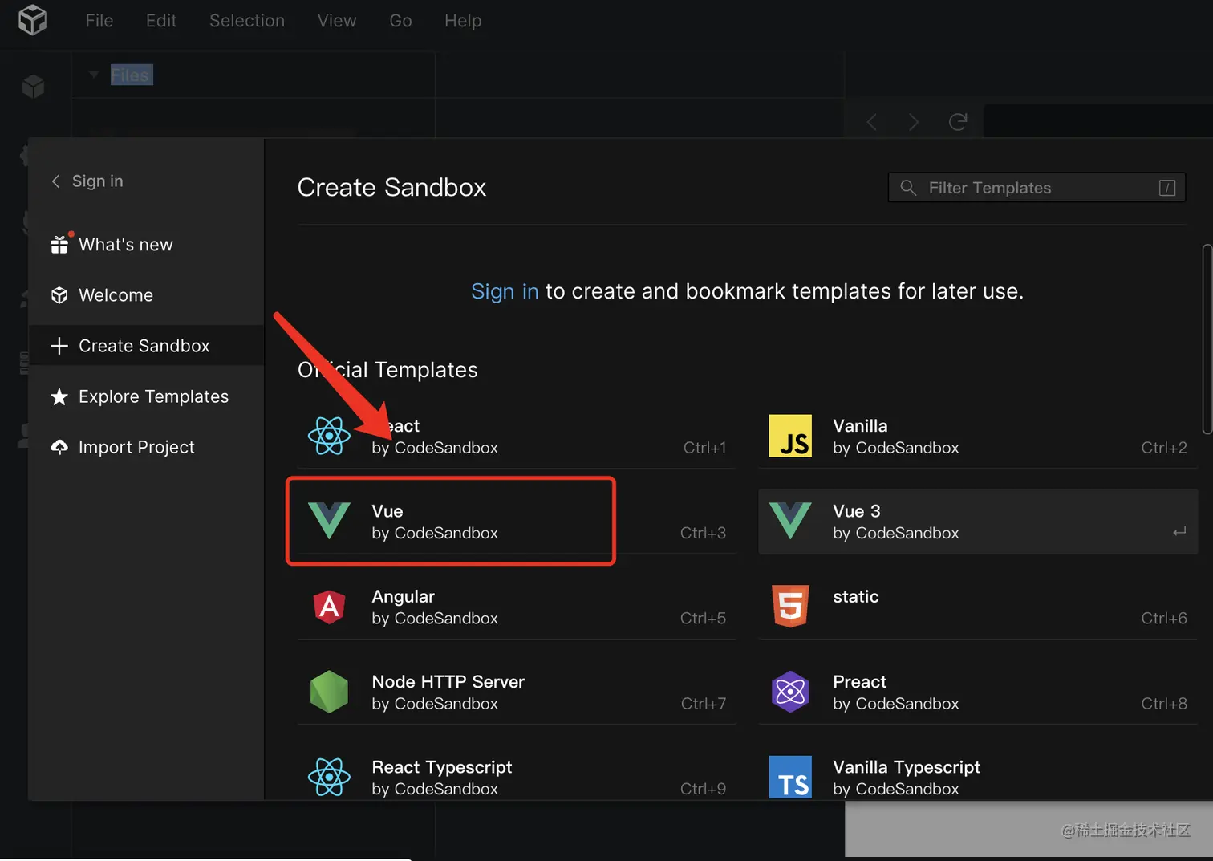Click the template list scrollbar
The image size is (1213, 861).
(1207, 339)
